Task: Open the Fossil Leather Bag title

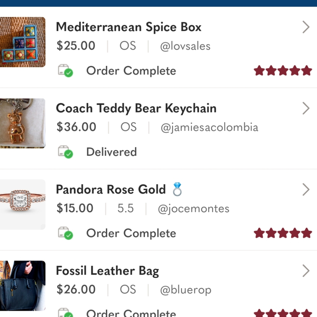Action: click(x=107, y=271)
